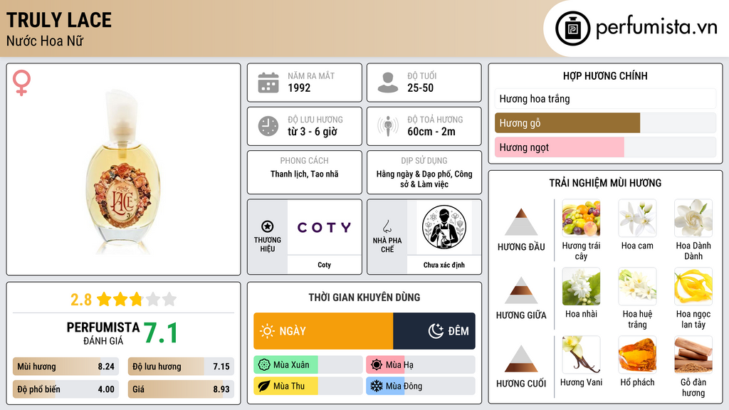Click the TRULY LACE title

click(x=58, y=20)
